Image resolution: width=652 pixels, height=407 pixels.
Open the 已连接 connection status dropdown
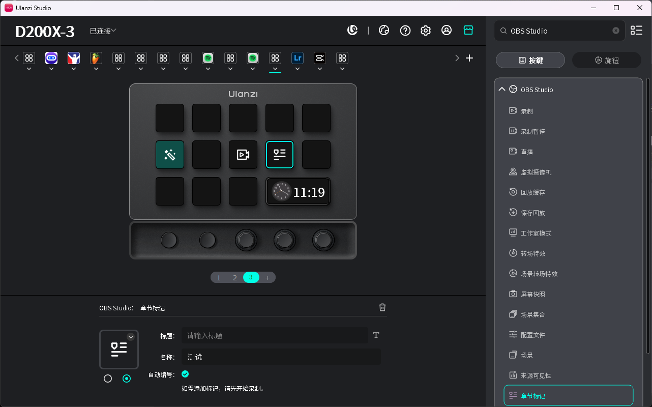tap(103, 31)
